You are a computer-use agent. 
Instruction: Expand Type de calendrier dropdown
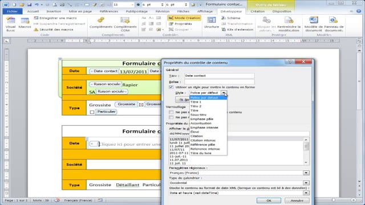click(306, 183)
